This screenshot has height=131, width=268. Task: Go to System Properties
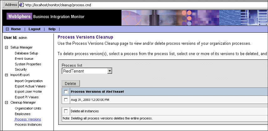28,64
